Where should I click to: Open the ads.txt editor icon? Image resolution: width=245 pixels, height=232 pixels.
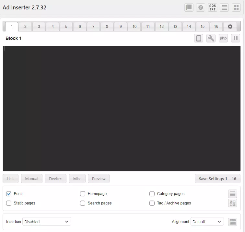(213, 7)
